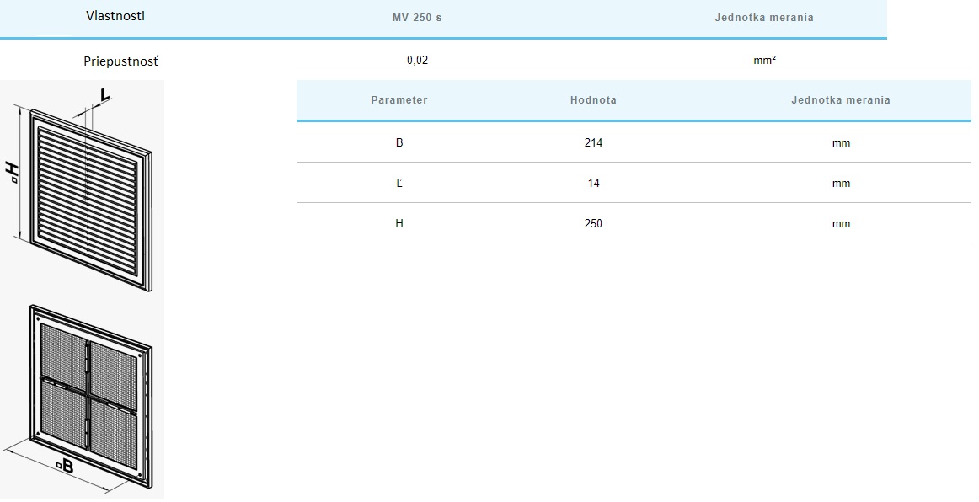The image size is (979, 502).
Task: Click Jednotka merania header in the dimensions table
Action: click(840, 100)
